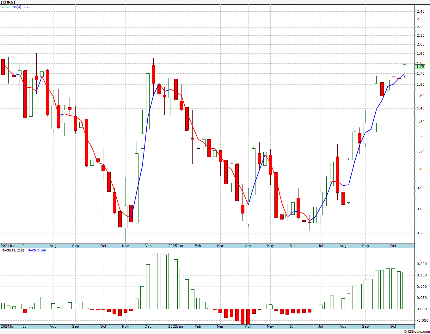This screenshot has width=430, height=334.
Task: Select the blue 1.70 moving average value
Action: pos(27,7)
